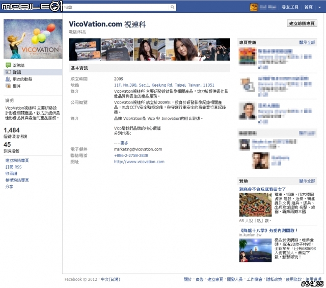Open second recommended page thumbnail
This screenshot has width=326, height=288.
247,84
